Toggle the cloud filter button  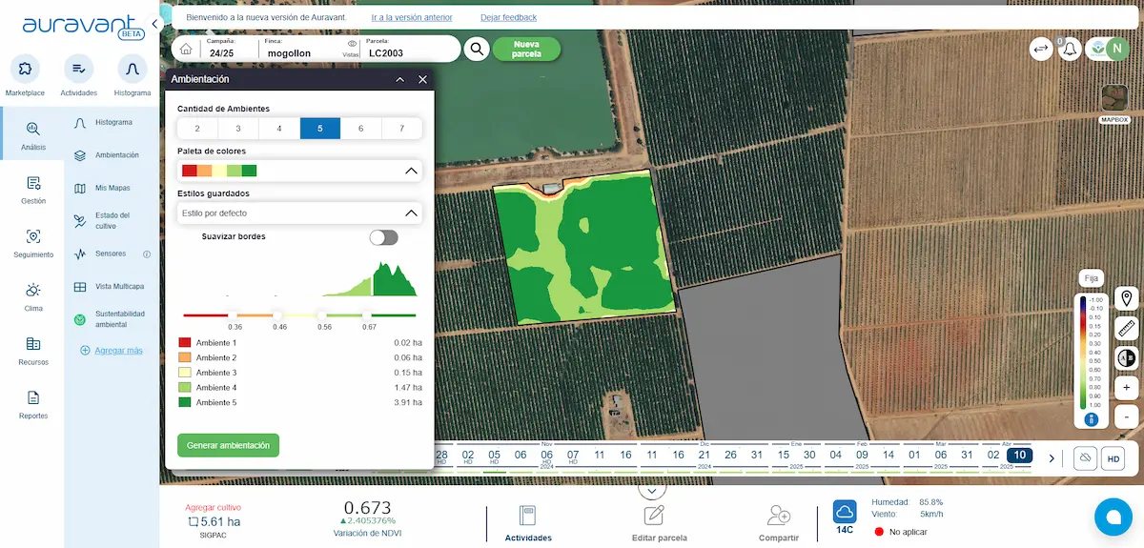(x=1085, y=458)
